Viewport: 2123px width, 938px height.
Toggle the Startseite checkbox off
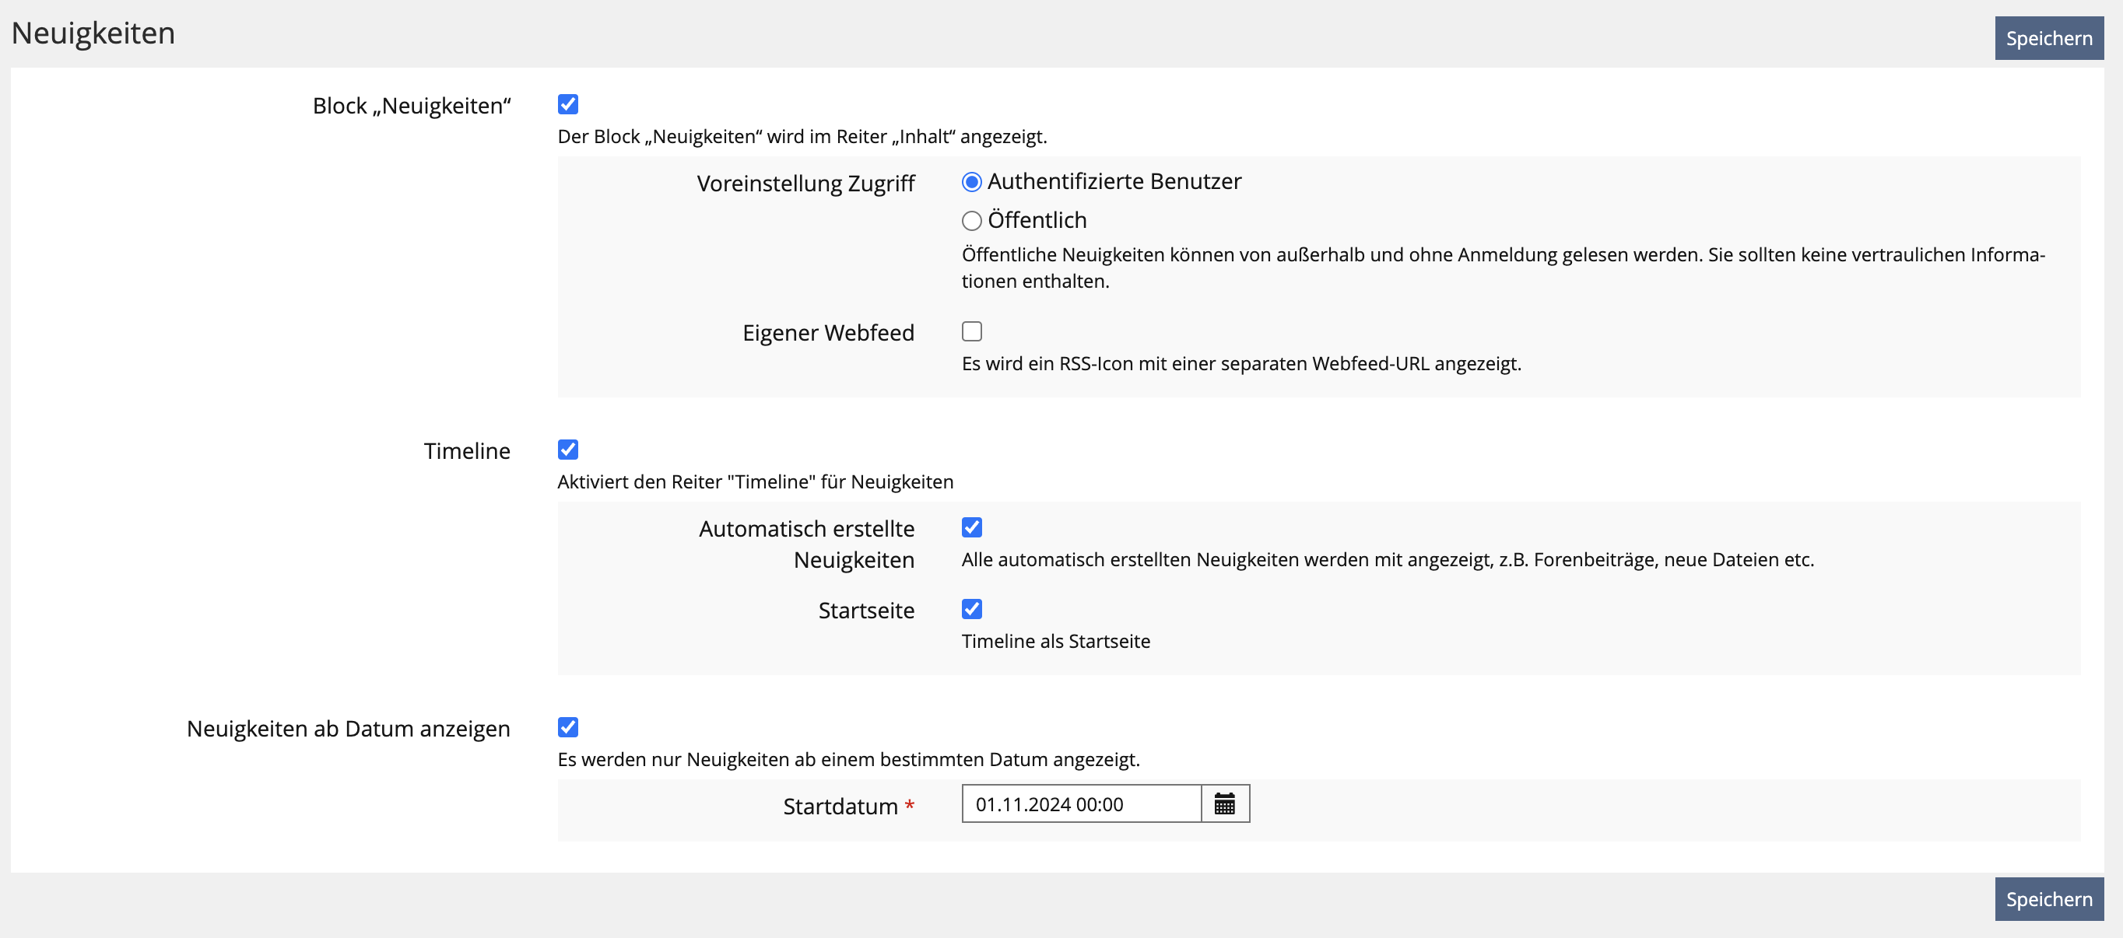click(972, 610)
